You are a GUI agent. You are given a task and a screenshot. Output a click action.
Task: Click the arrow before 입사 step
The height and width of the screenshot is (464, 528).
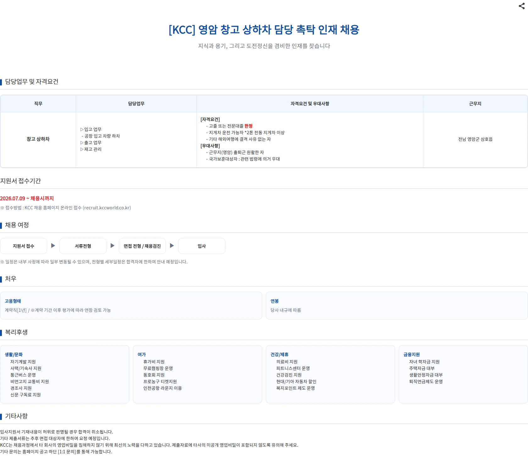point(172,246)
